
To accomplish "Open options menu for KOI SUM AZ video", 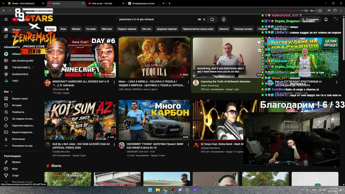I will coord(114,144).
